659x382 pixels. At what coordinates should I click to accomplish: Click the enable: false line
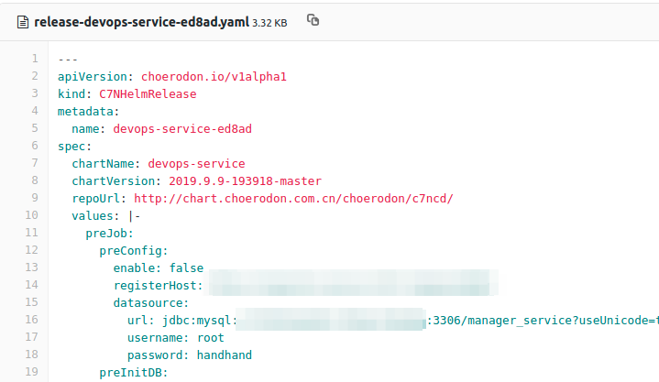pyautogui.click(x=158, y=267)
